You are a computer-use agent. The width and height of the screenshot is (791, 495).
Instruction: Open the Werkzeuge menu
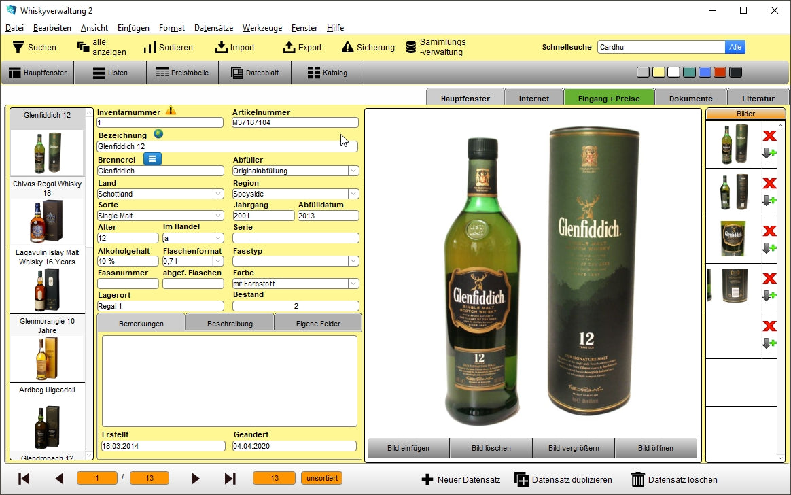click(262, 28)
